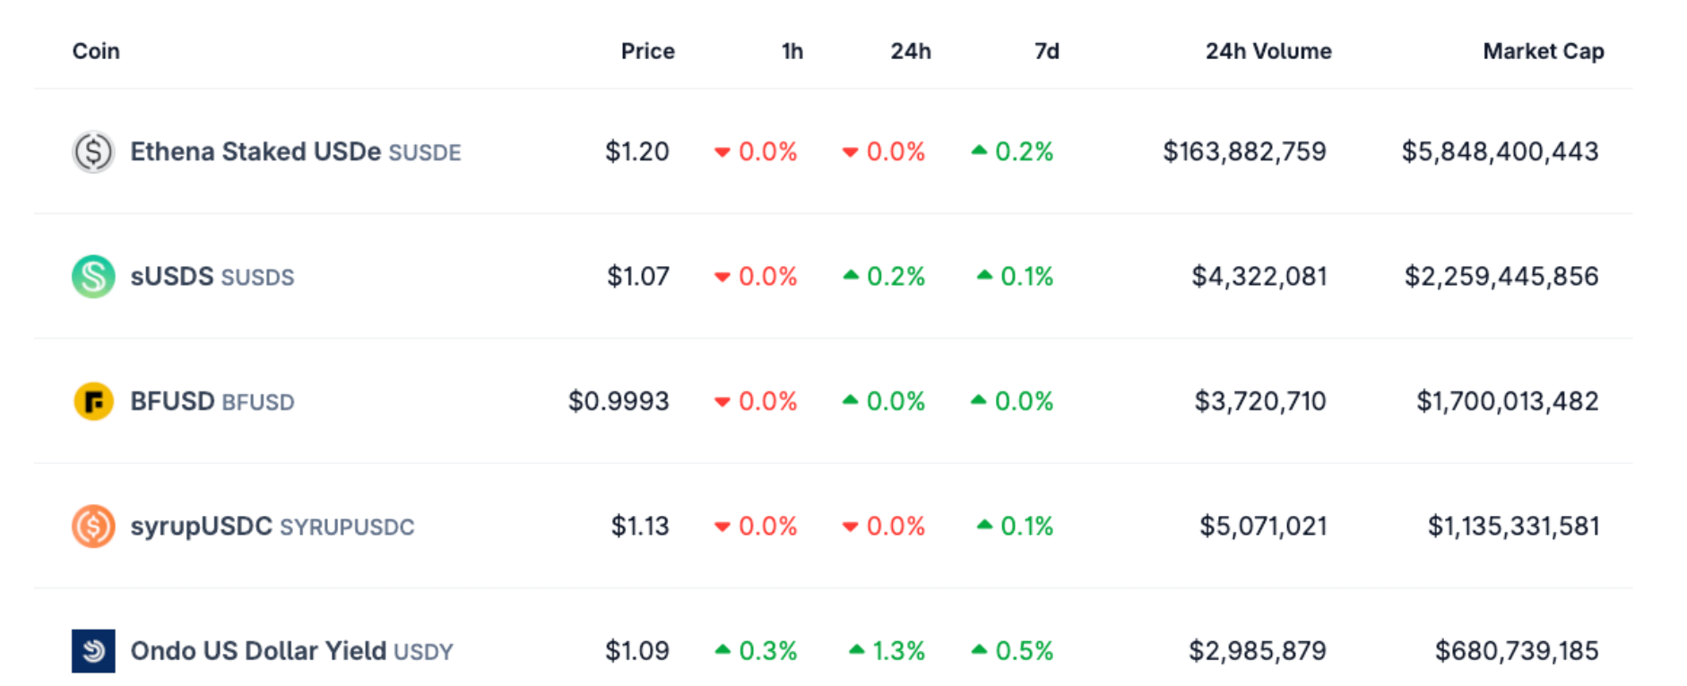The image size is (1687, 686).
Task: Click the Ethena Staked USDe coin icon
Action: tap(93, 151)
